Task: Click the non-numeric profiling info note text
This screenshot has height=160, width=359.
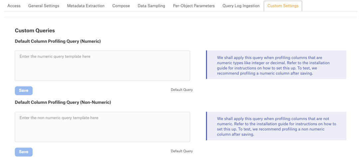Action: (x=276, y=126)
